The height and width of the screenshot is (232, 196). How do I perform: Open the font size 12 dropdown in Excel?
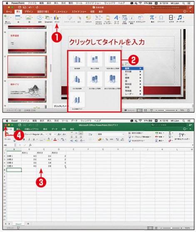pos(55,134)
